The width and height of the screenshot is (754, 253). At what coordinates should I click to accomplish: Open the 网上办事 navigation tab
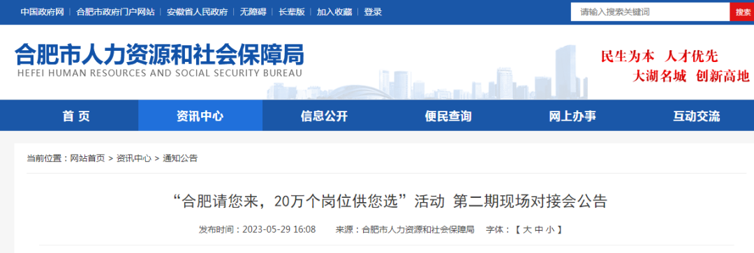[572, 116]
